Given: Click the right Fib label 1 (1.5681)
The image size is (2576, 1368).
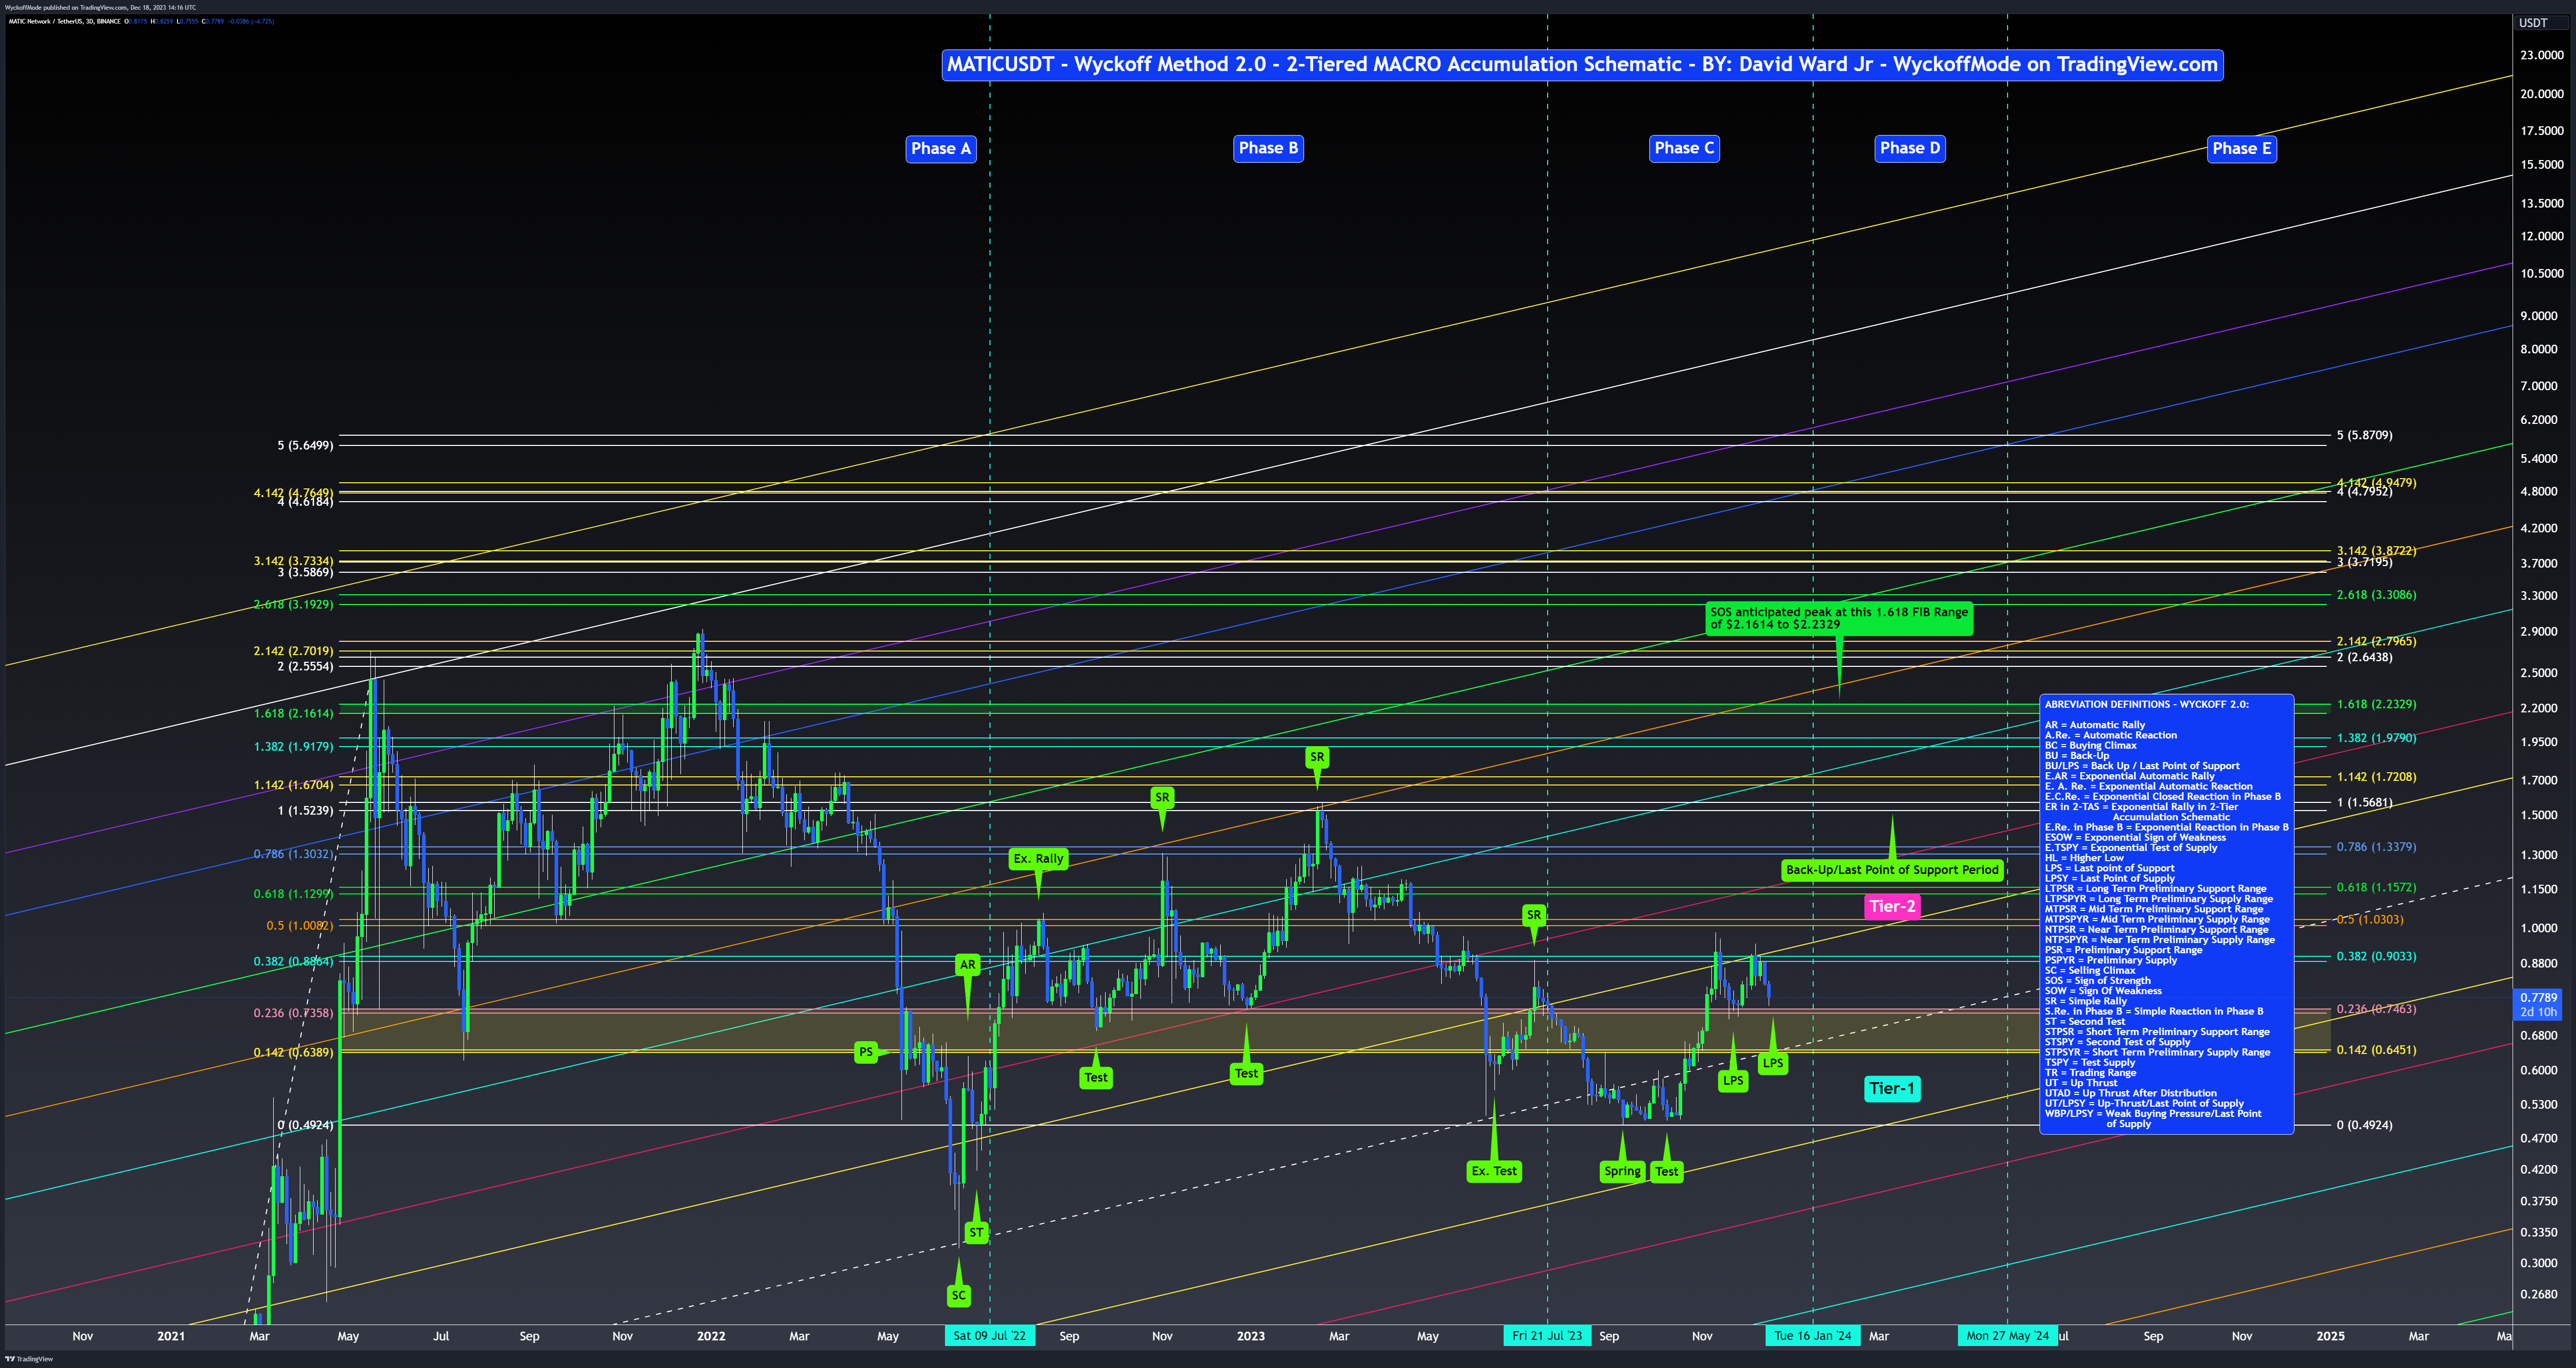Looking at the screenshot, I should [x=2364, y=803].
